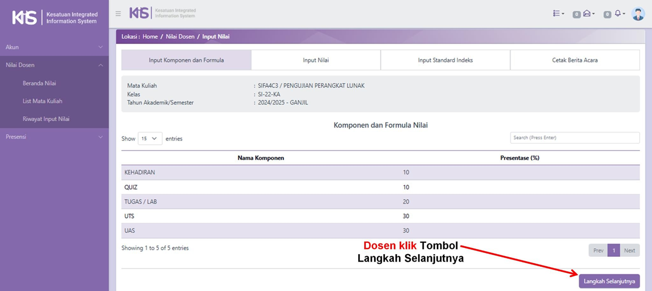Viewport: 652px width, 291px height.
Task: Expand the Presensi sidebar menu
Action: coord(54,137)
